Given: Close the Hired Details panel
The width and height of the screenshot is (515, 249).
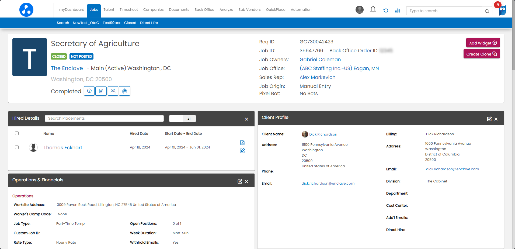Looking at the screenshot, I should pos(246,119).
